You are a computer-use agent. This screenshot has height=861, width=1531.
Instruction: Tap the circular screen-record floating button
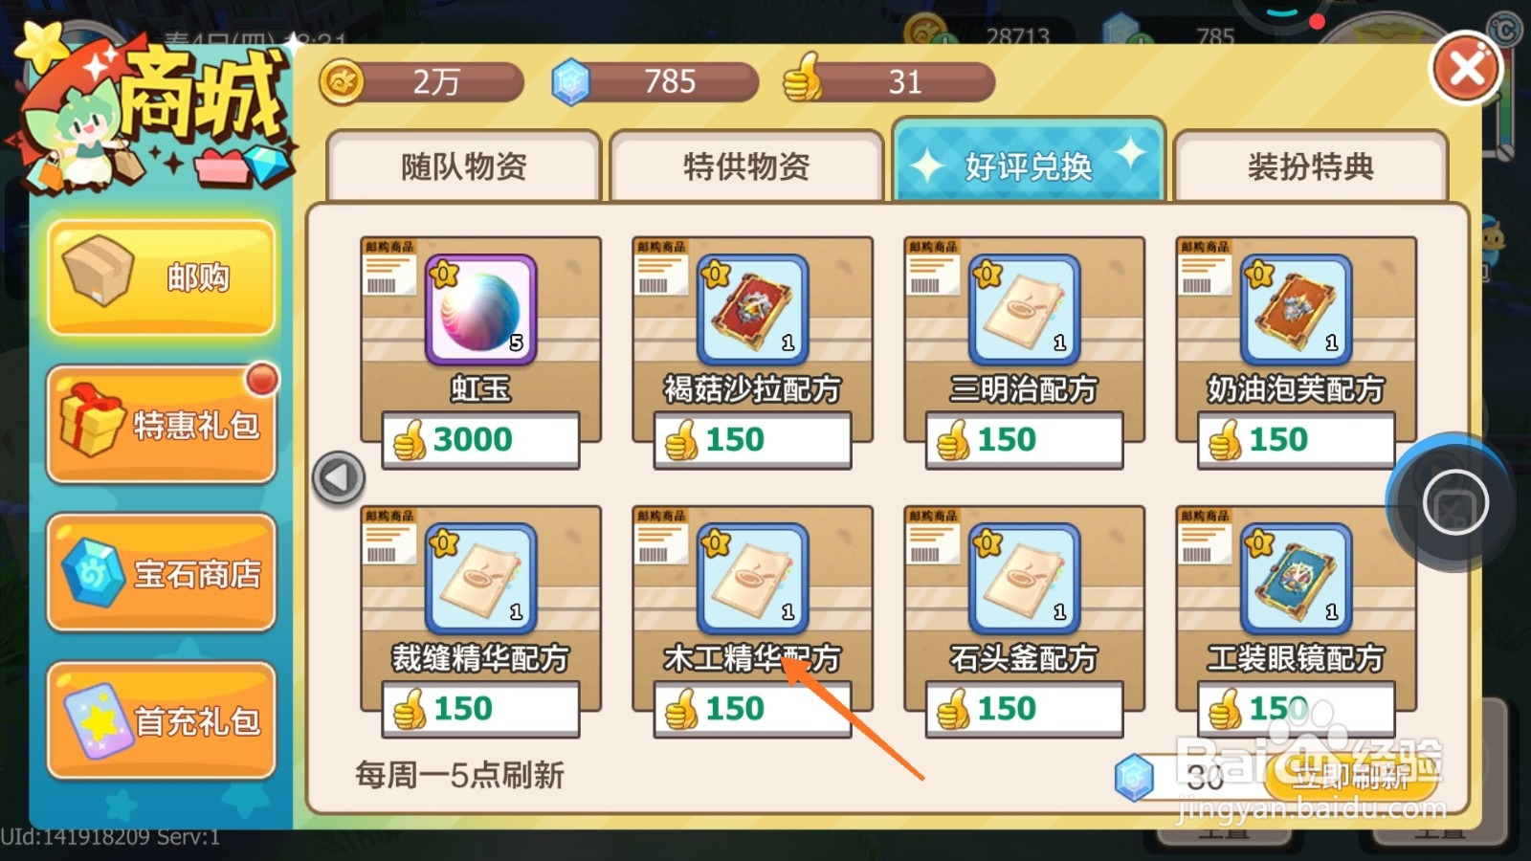1455,502
